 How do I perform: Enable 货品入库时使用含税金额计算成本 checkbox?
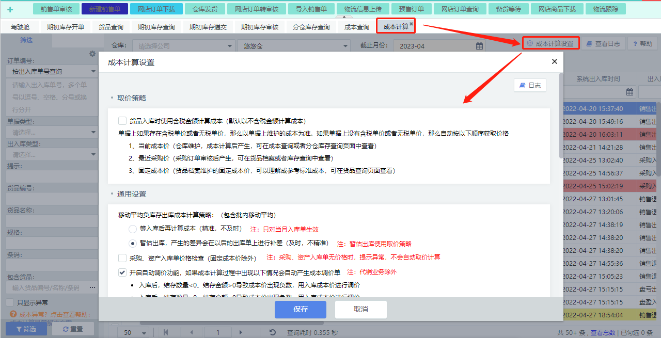122,121
